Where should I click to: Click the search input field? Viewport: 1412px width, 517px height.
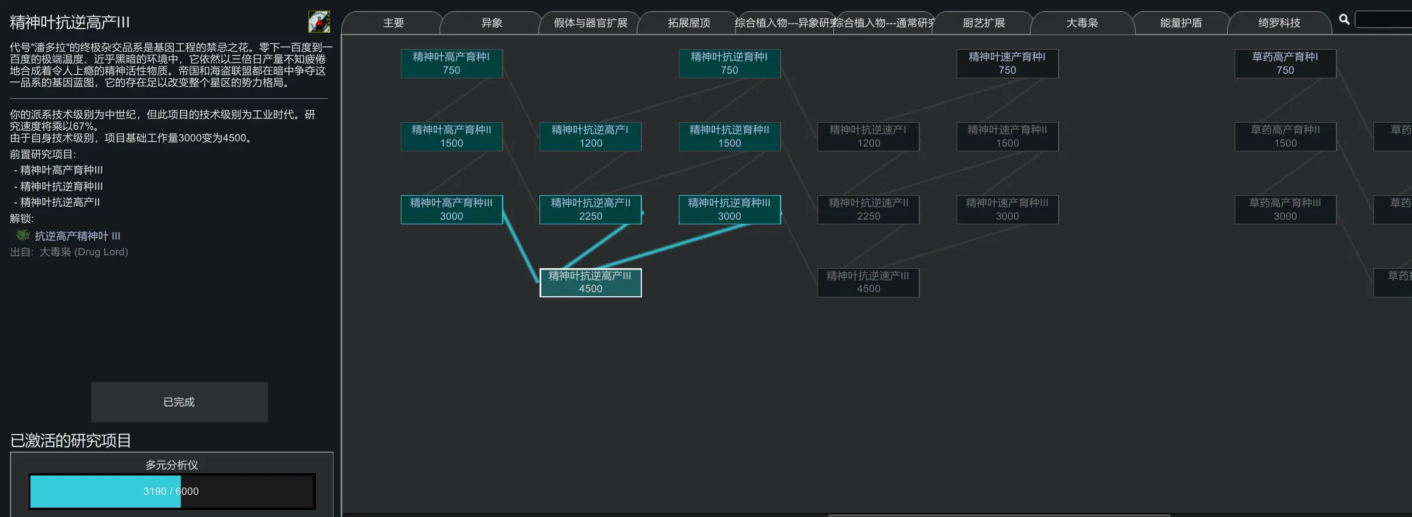[x=1384, y=19]
